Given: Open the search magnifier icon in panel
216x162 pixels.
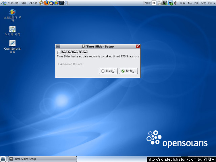Looking at the screenshot, I should [x=66, y=3].
